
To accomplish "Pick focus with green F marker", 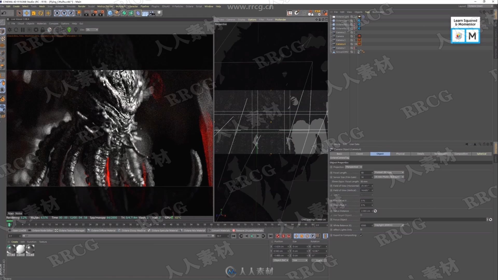I will (69, 30).
